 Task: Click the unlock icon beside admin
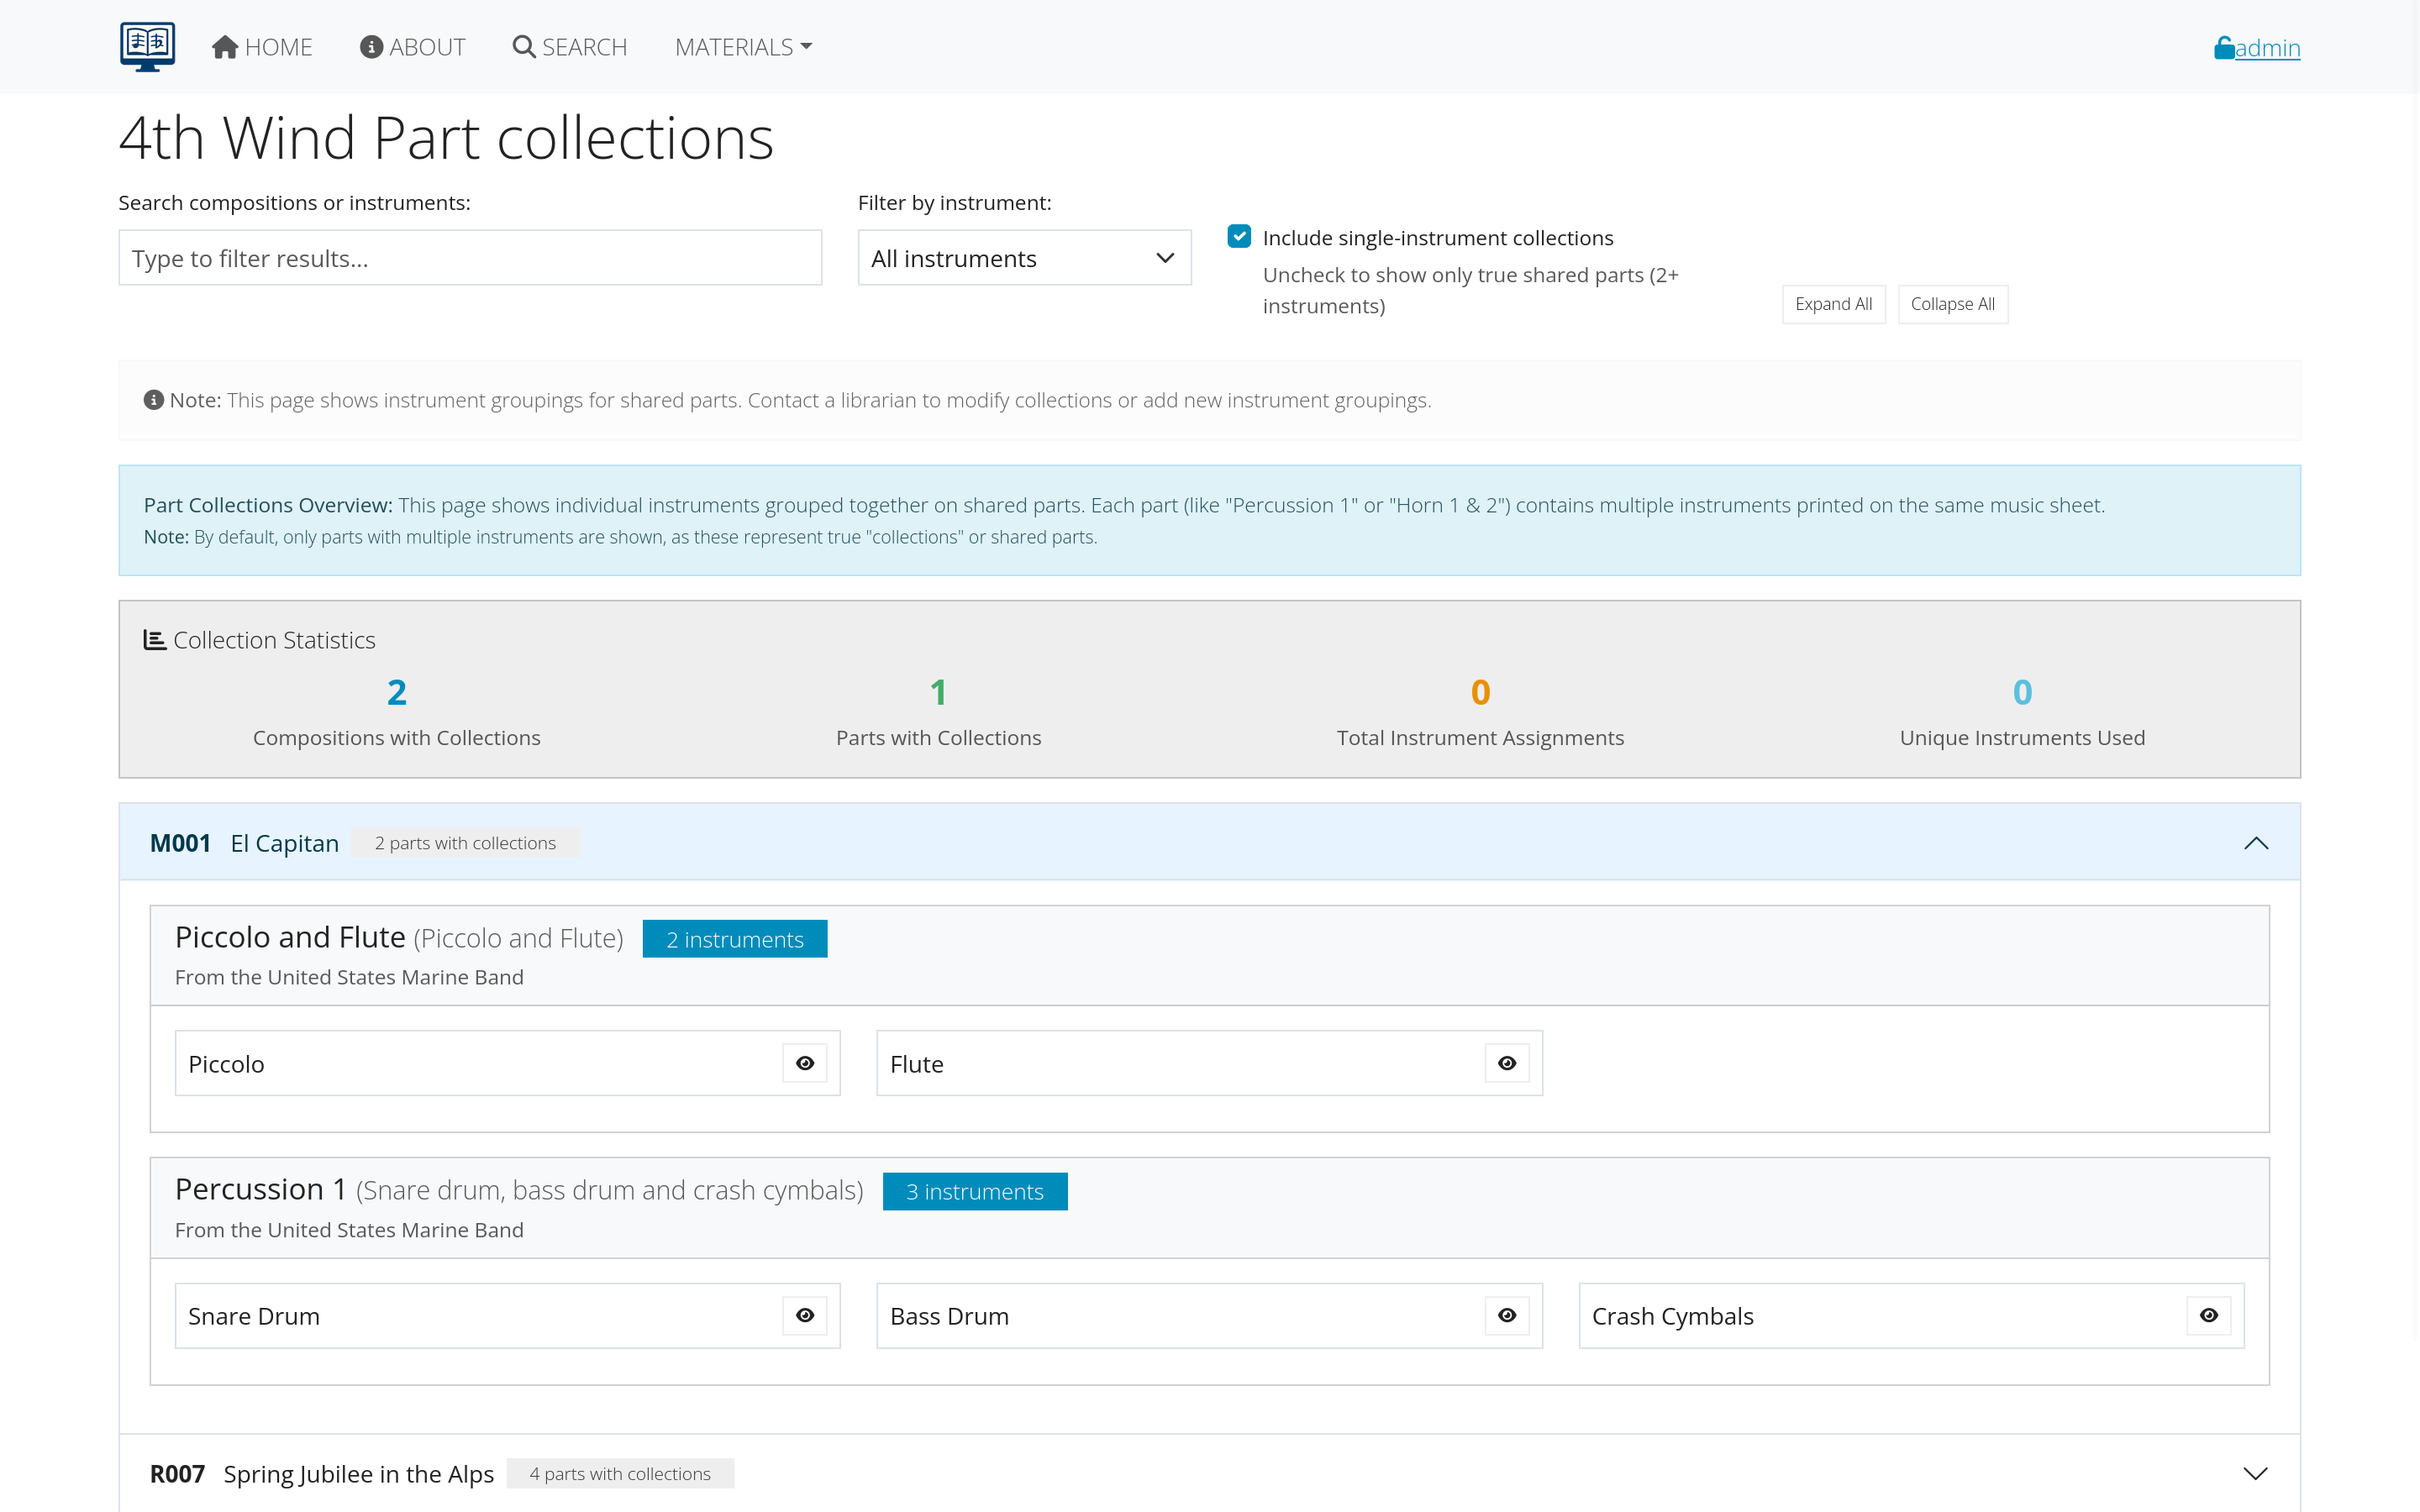pos(2224,48)
